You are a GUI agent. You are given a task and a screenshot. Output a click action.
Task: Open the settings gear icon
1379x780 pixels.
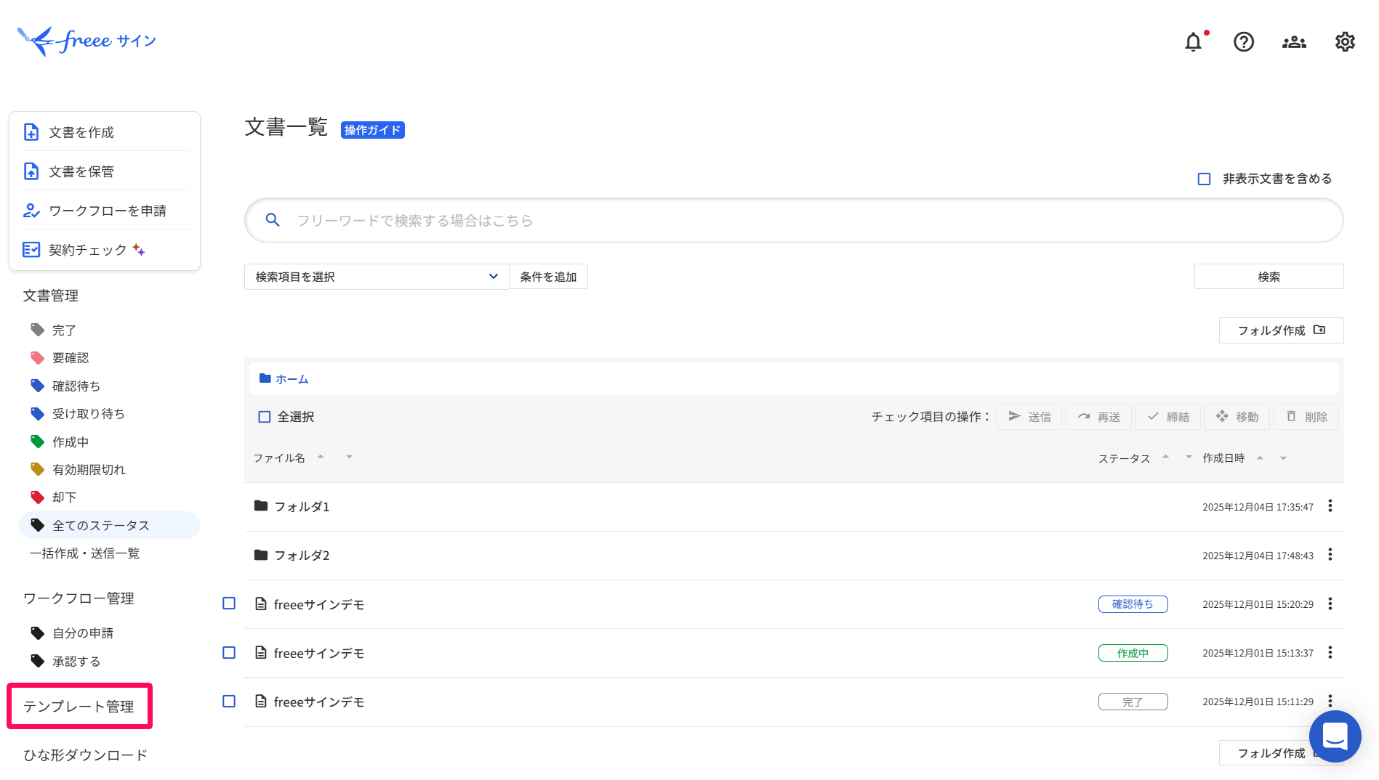(x=1345, y=42)
